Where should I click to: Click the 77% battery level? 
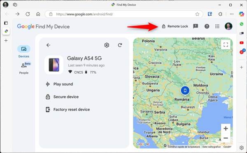pos(93,72)
